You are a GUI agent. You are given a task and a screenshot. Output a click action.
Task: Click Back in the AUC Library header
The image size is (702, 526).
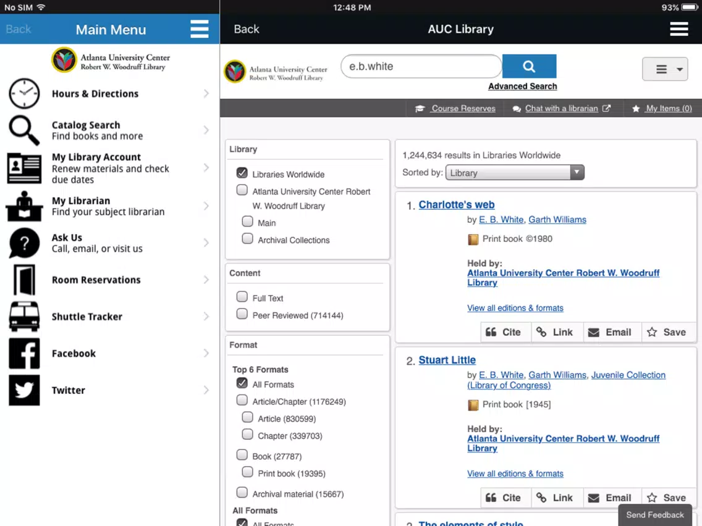[246, 29]
